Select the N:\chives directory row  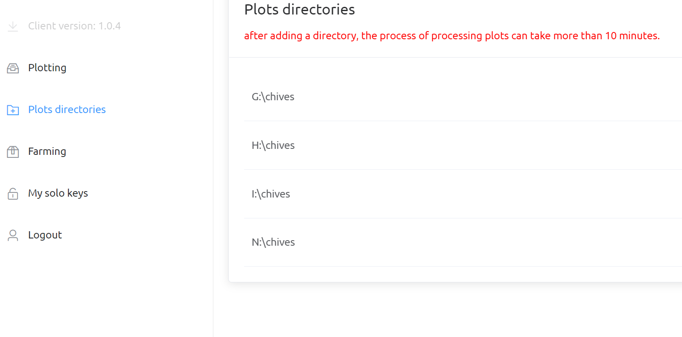pos(463,242)
